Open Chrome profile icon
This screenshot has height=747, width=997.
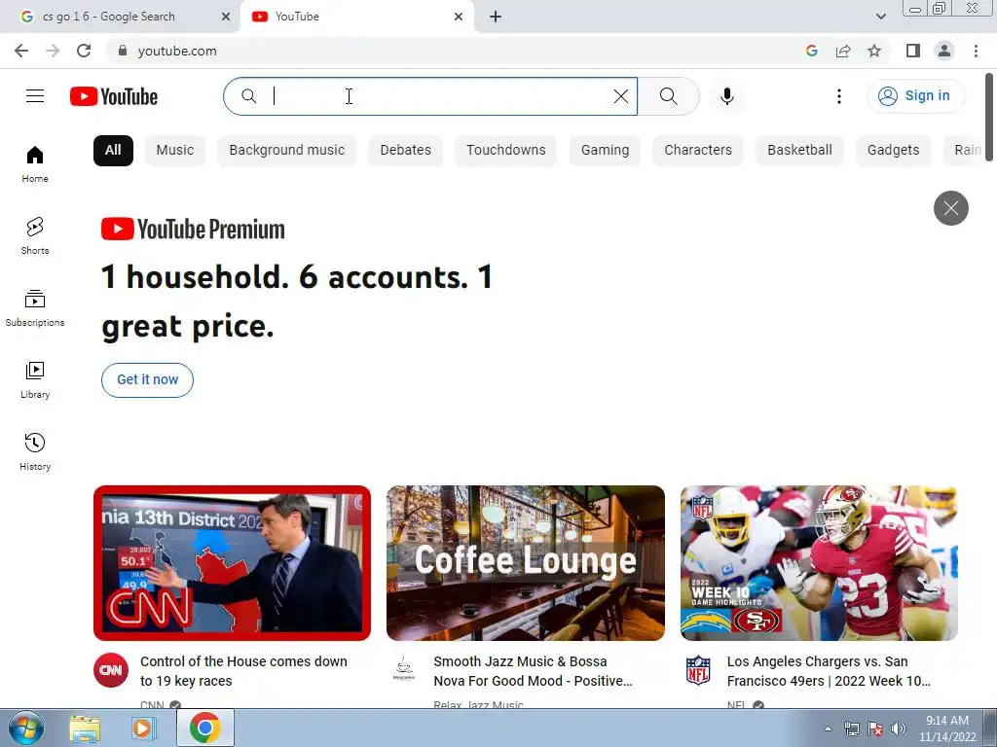click(x=944, y=51)
